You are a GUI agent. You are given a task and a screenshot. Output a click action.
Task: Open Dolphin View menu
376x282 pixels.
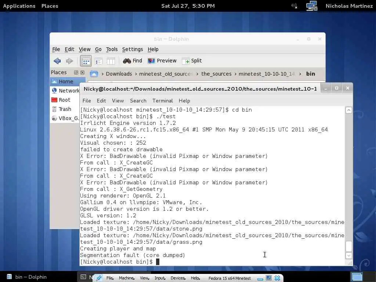tap(85, 49)
